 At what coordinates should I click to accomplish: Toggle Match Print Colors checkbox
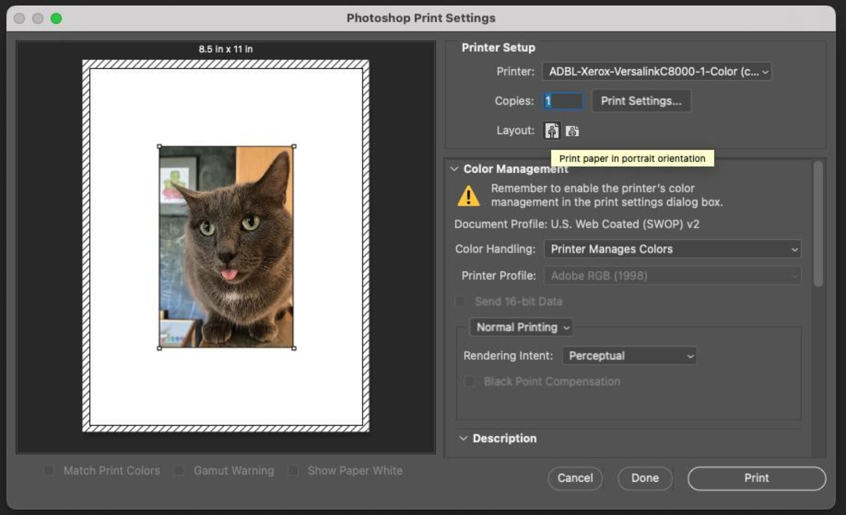pyautogui.click(x=49, y=470)
